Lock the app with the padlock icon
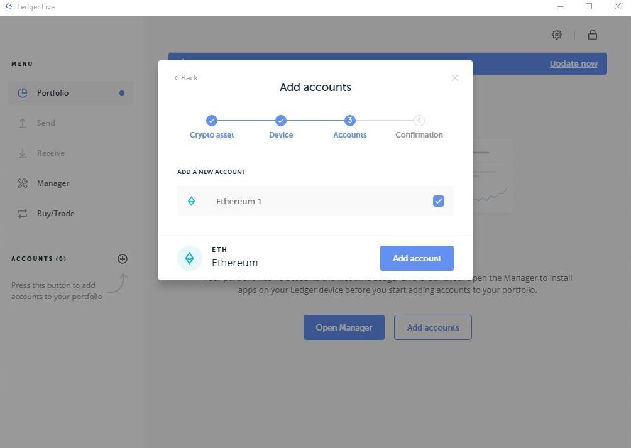 coord(592,35)
